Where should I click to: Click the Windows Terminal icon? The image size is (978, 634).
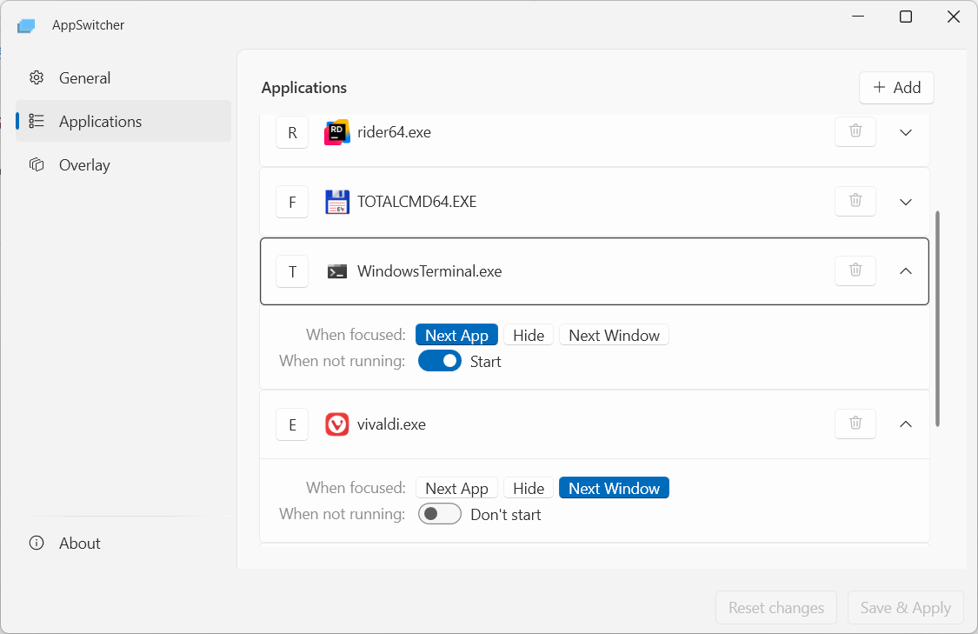[337, 270]
